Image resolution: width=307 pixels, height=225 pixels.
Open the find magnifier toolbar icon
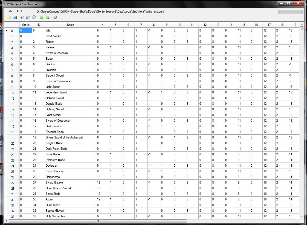pos(55,17)
